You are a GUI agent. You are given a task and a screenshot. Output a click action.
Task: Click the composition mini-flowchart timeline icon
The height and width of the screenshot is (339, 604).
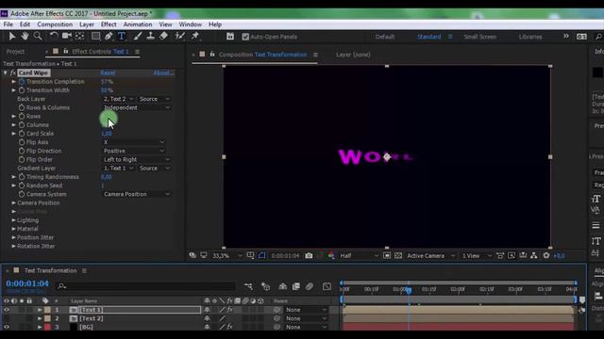click(248, 286)
